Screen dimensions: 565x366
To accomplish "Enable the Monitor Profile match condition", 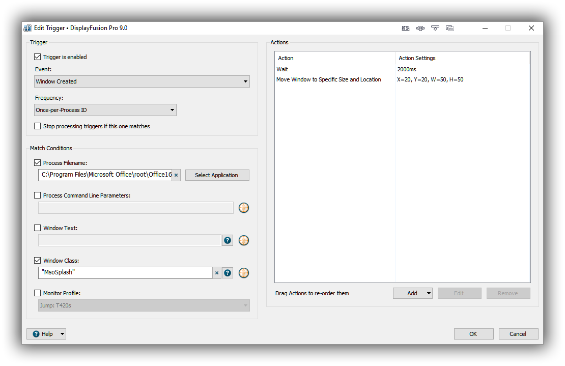I will pyautogui.click(x=38, y=293).
